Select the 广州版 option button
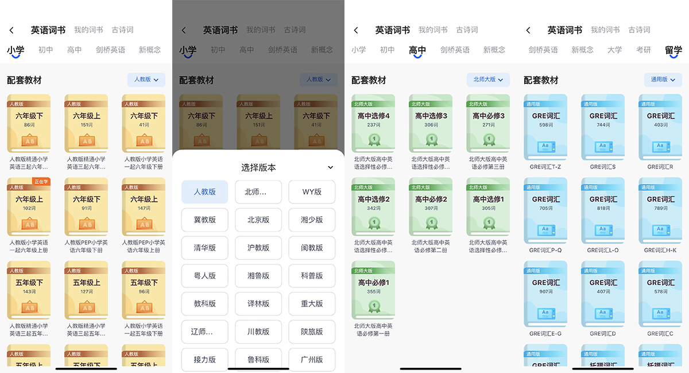Screen dimensions: 689x373 (x=312, y=359)
